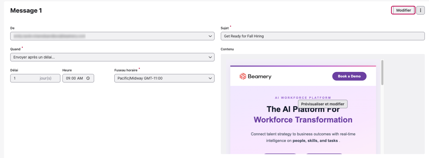Click the Workforce Transformation headline text
The height and width of the screenshot is (158, 429).
click(303, 120)
